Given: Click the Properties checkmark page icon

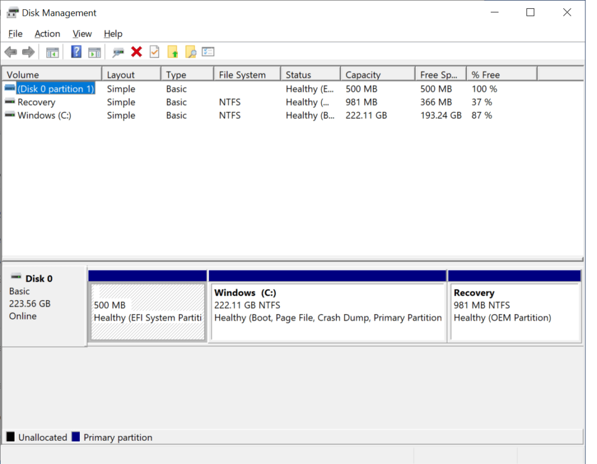Looking at the screenshot, I should 154,52.
